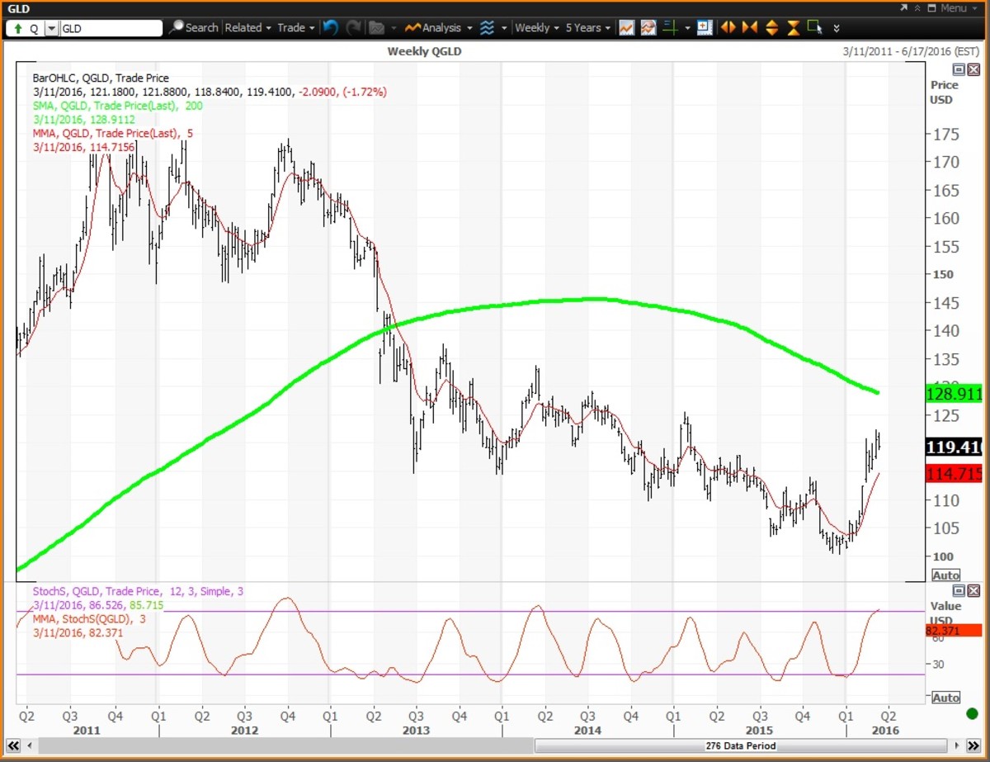Close the stochastic indicator pane
Image resolution: width=990 pixels, height=762 pixels.
(x=973, y=590)
